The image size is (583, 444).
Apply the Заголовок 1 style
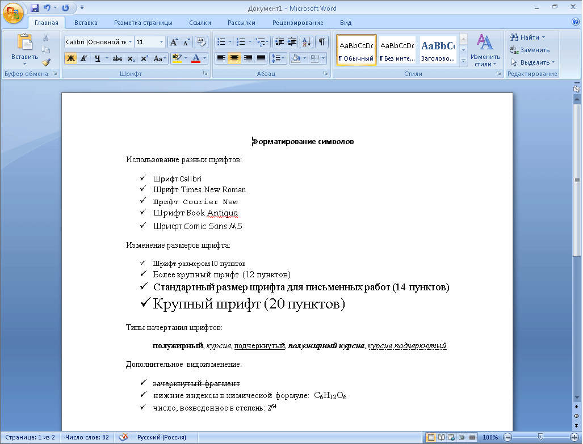438,50
